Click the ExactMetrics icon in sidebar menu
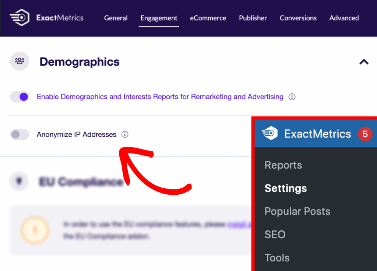 [269, 133]
